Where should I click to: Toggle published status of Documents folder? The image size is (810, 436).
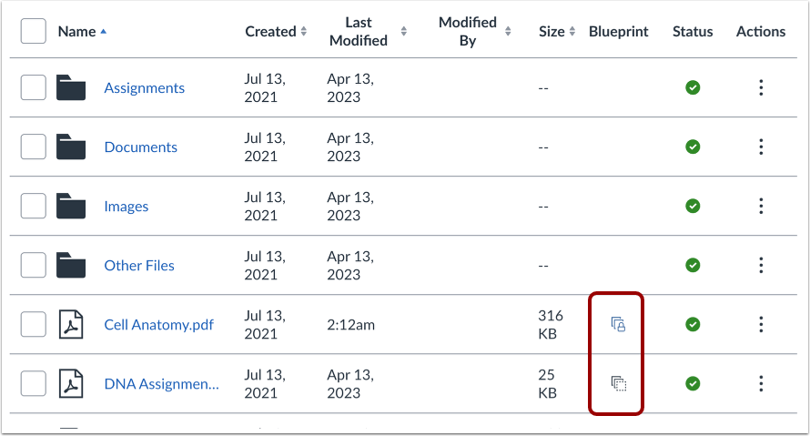[x=693, y=147]
